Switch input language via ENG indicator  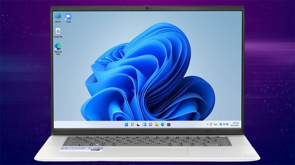point(216,124)
